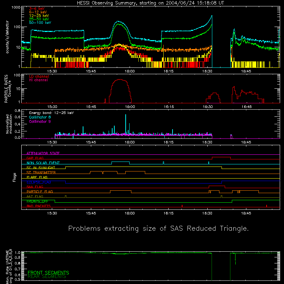The width and height of the screenshot is (284, 284).
Task: Click the 16:30 tick in modulation plot
Action: (207, 142)
